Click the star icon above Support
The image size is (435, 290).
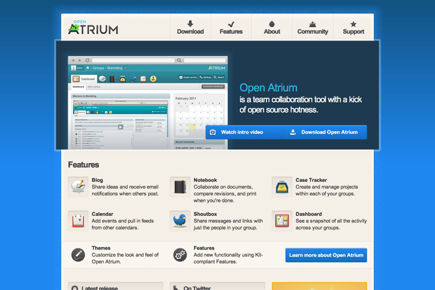353,24
